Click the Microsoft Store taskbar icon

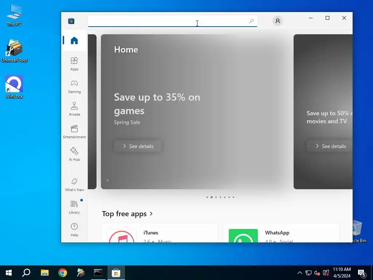pos(116,273)
